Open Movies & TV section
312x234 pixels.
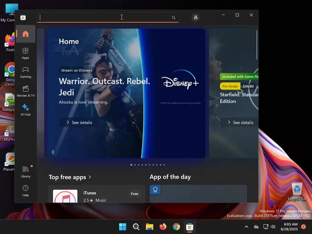pos(26,91)
